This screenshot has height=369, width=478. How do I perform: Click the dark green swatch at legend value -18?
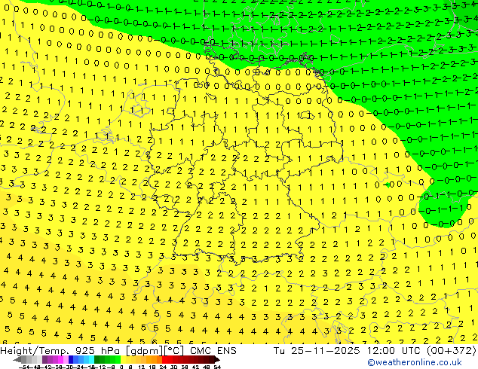coord(97,359)
